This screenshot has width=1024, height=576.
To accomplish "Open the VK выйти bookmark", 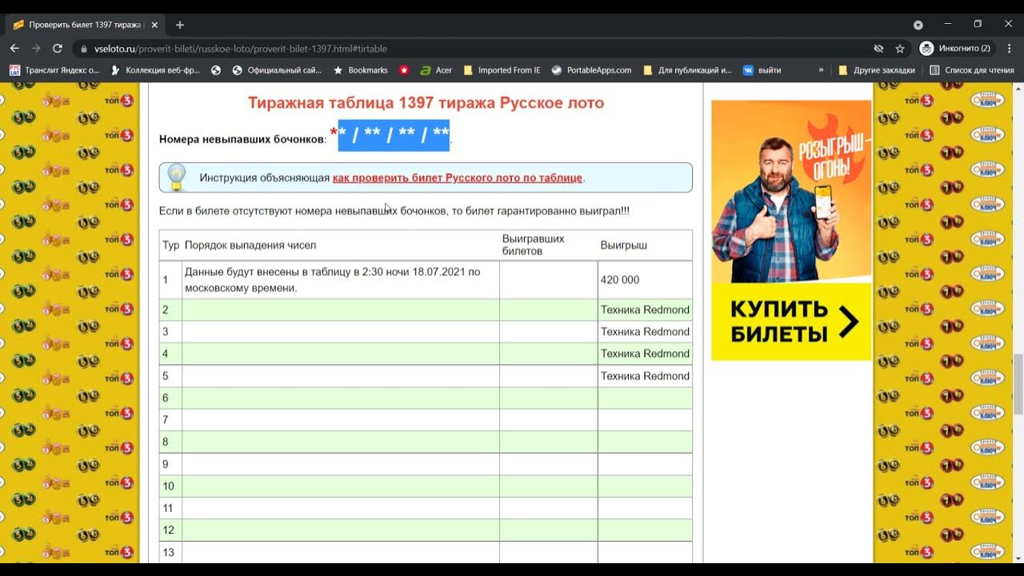I will (762, 70).
